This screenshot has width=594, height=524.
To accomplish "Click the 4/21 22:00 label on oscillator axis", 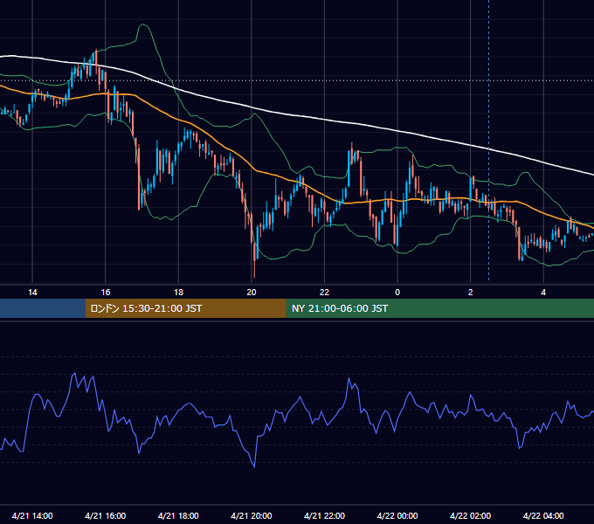I will 324,515.
